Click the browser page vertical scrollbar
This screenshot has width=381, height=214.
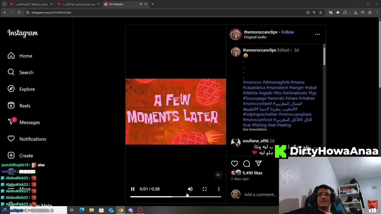pyautogui.click(x=380, y=53)
